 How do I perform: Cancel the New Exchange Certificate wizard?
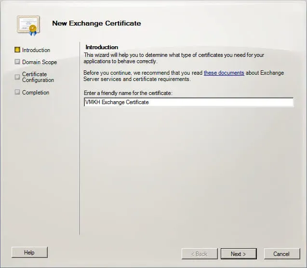pyautogui.click(x=282, y=254)
